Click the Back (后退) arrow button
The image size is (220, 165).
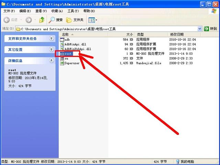(x=7, y=20)
